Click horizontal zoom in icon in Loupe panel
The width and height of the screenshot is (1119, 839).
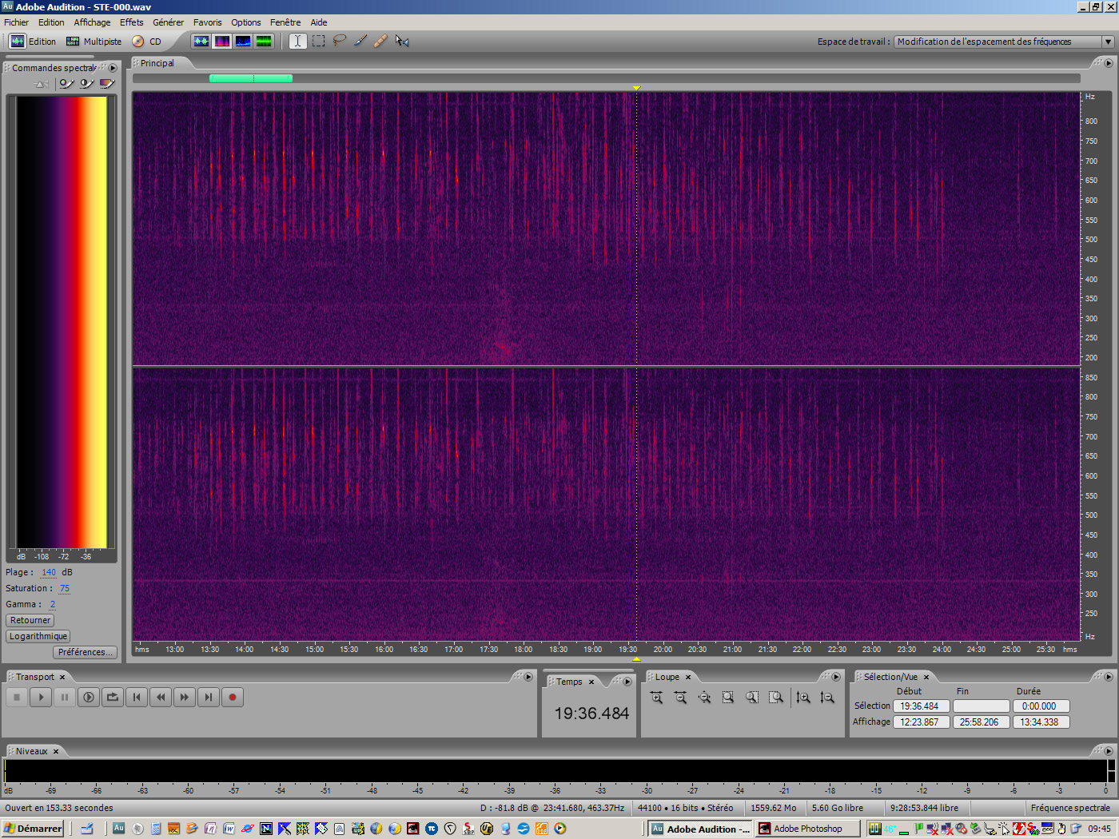pyautogui.click(x=655, y=697)
